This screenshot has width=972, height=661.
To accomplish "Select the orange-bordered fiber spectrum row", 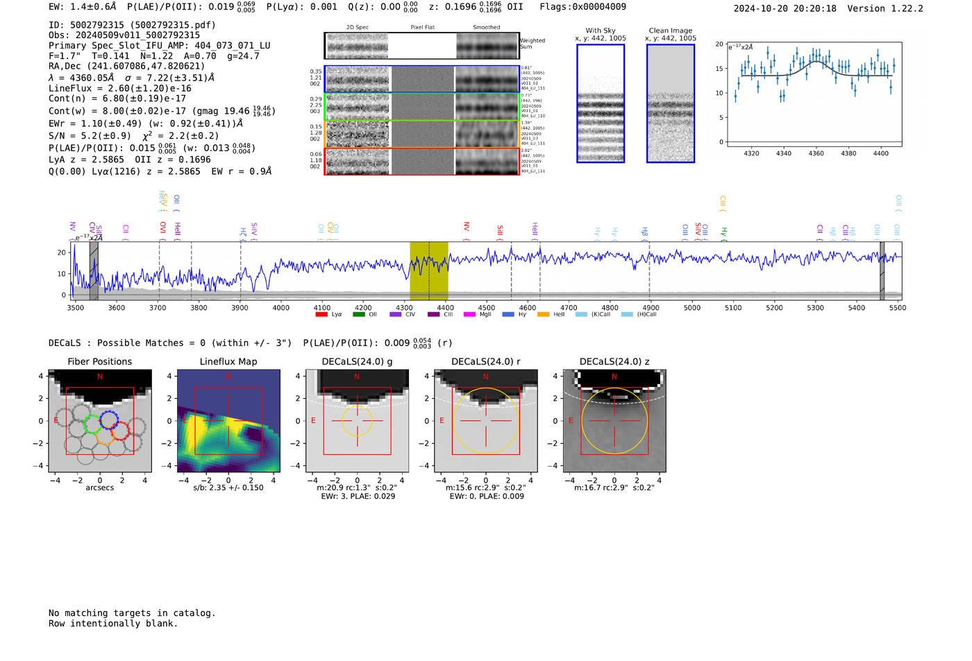I will 421,134.
